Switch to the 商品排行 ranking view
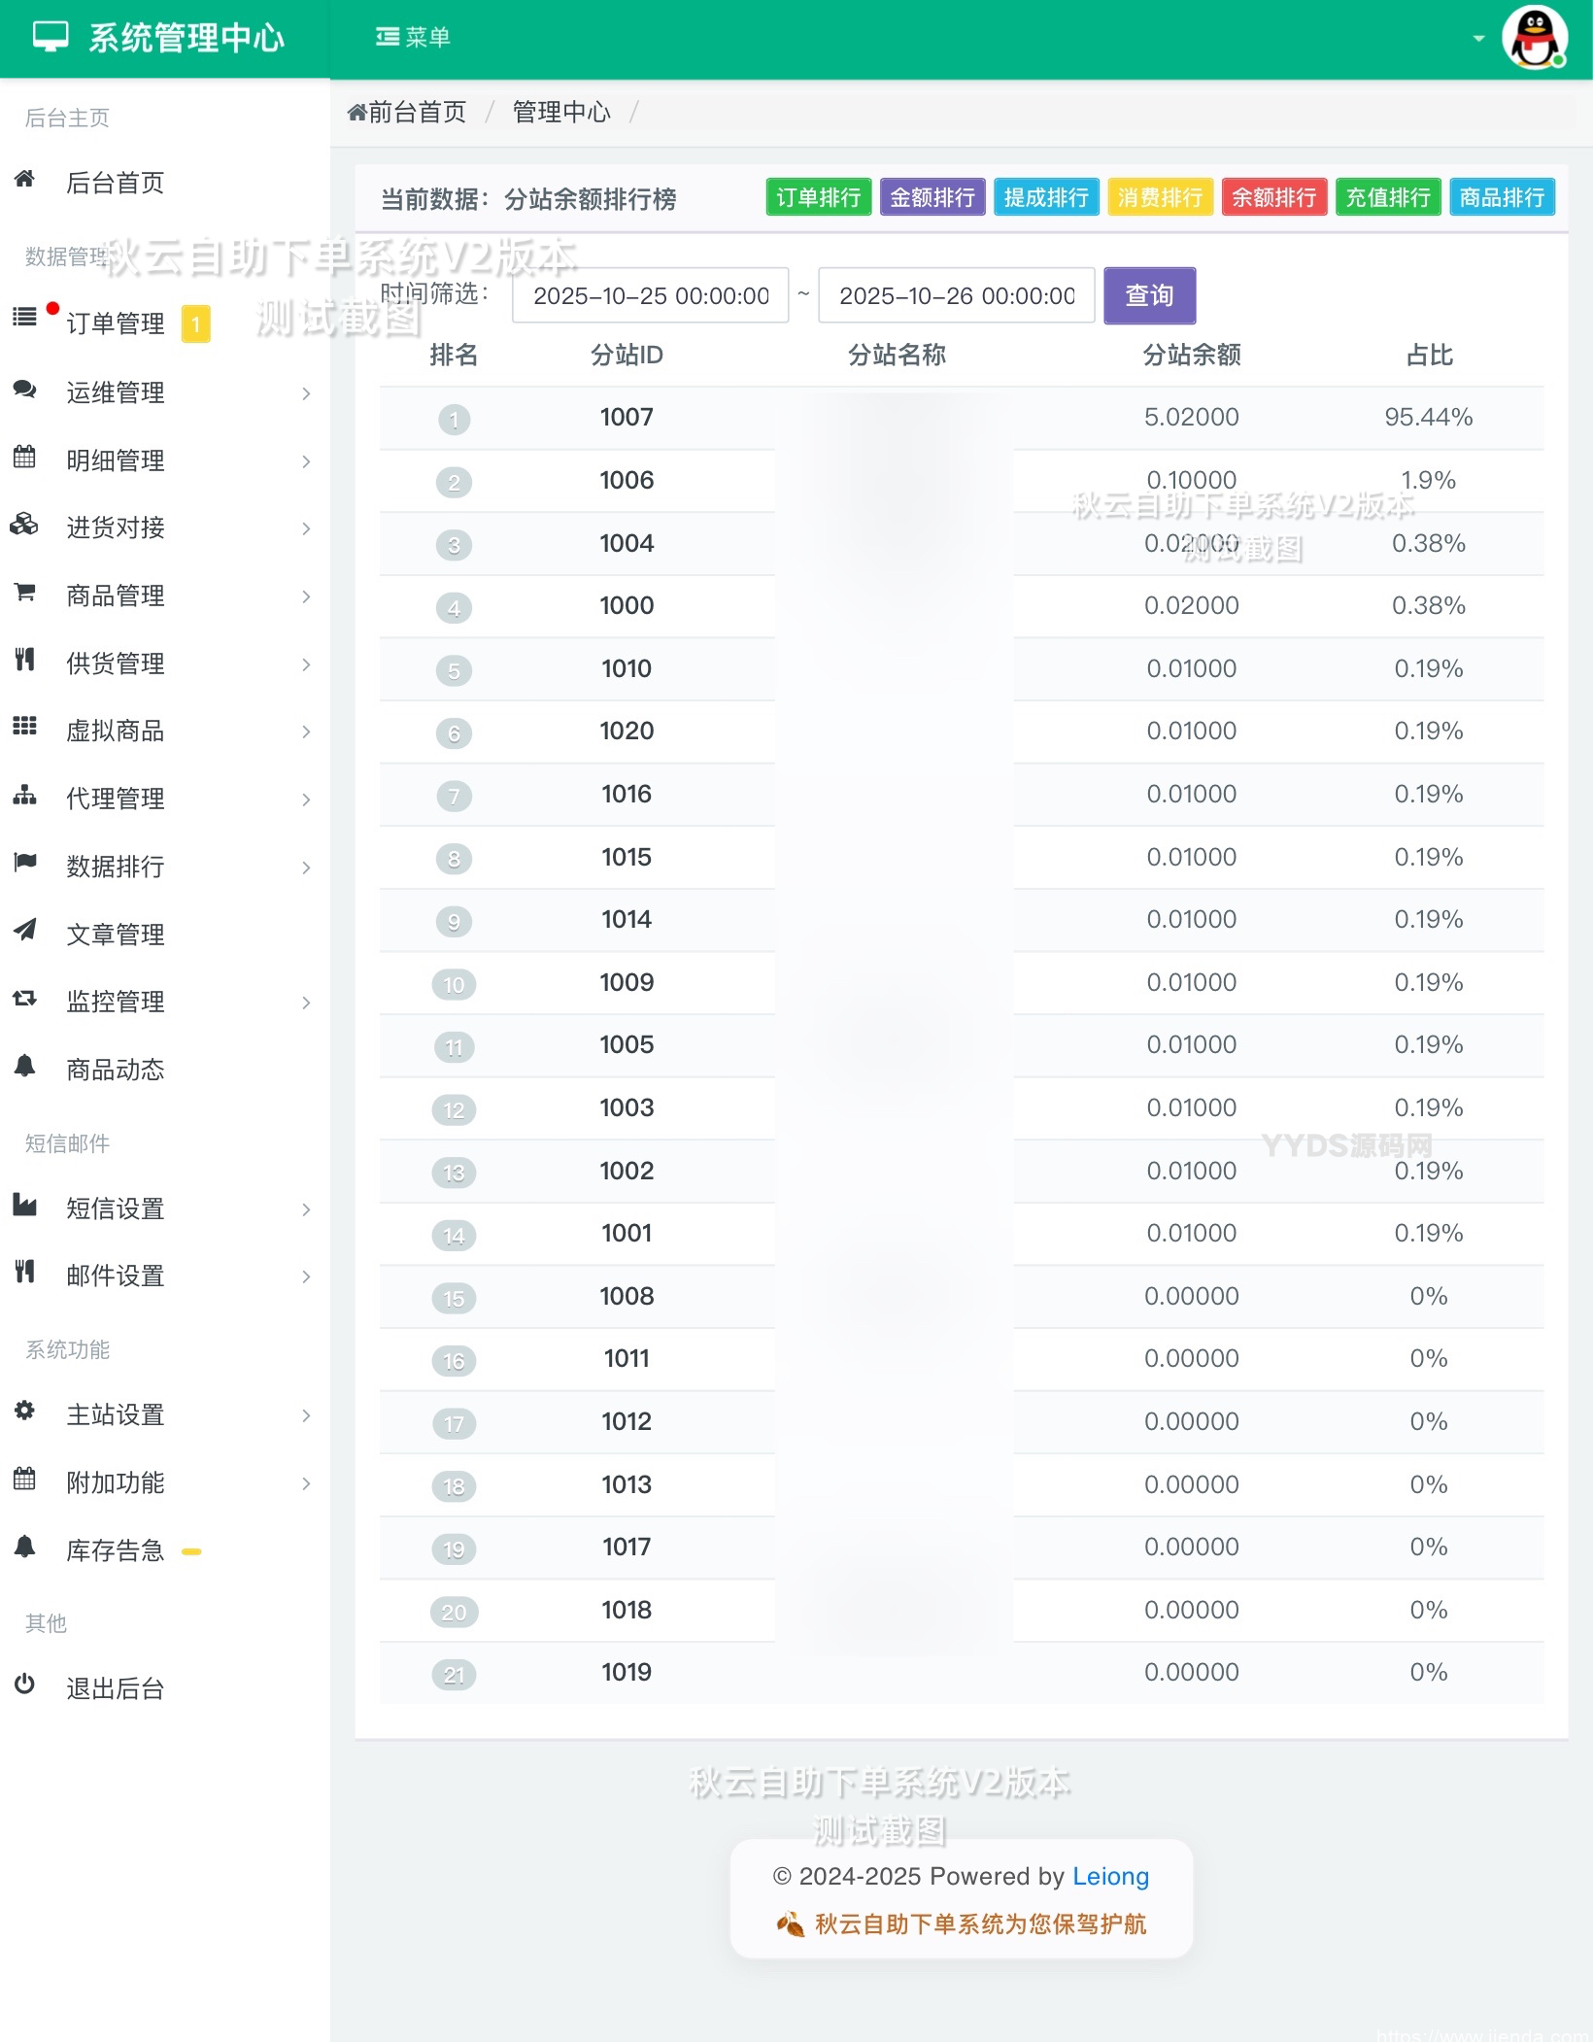 (1501, 197)
